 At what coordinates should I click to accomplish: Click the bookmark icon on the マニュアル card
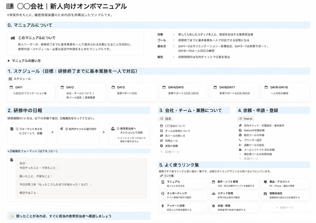click(163, 182)
